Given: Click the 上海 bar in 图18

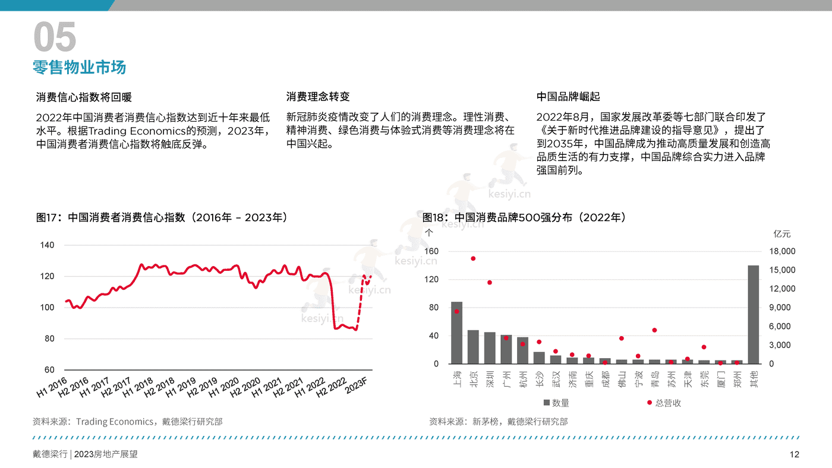Looking at the screenshot, I should 456,333.
